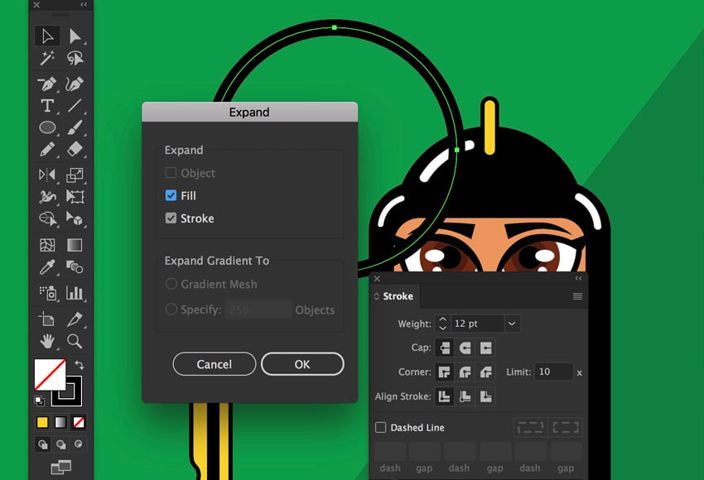Select the Selection tool (black arrow)
The width and height of the screenshot is (704, 480).
(x=47, y=36)
